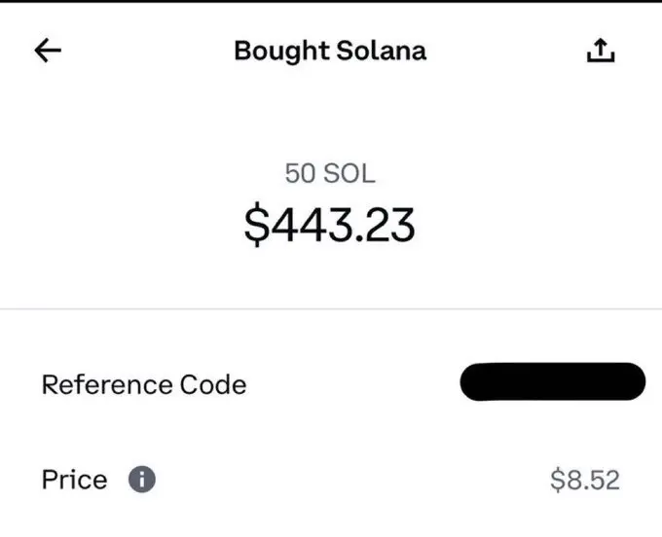Open the Price info icon
The height and width of the screenshot is (537, 662).
pyautogui.click(x=142, y=480)
